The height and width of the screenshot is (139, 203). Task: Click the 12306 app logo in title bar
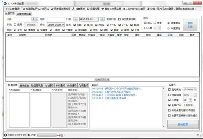[5, 3]
